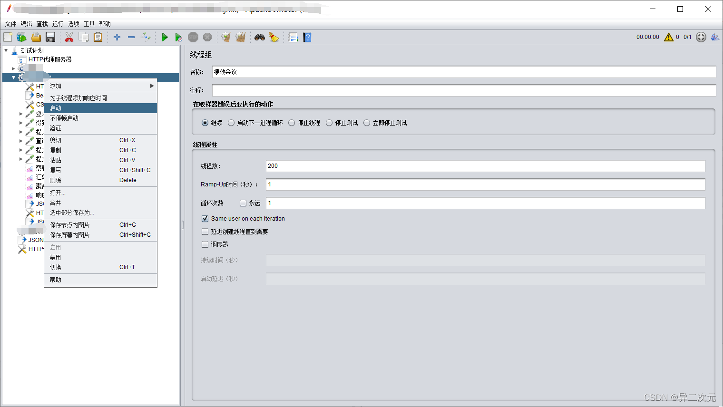Open the Help book question icon
This screenshot has width=723, height=407.
307,37
